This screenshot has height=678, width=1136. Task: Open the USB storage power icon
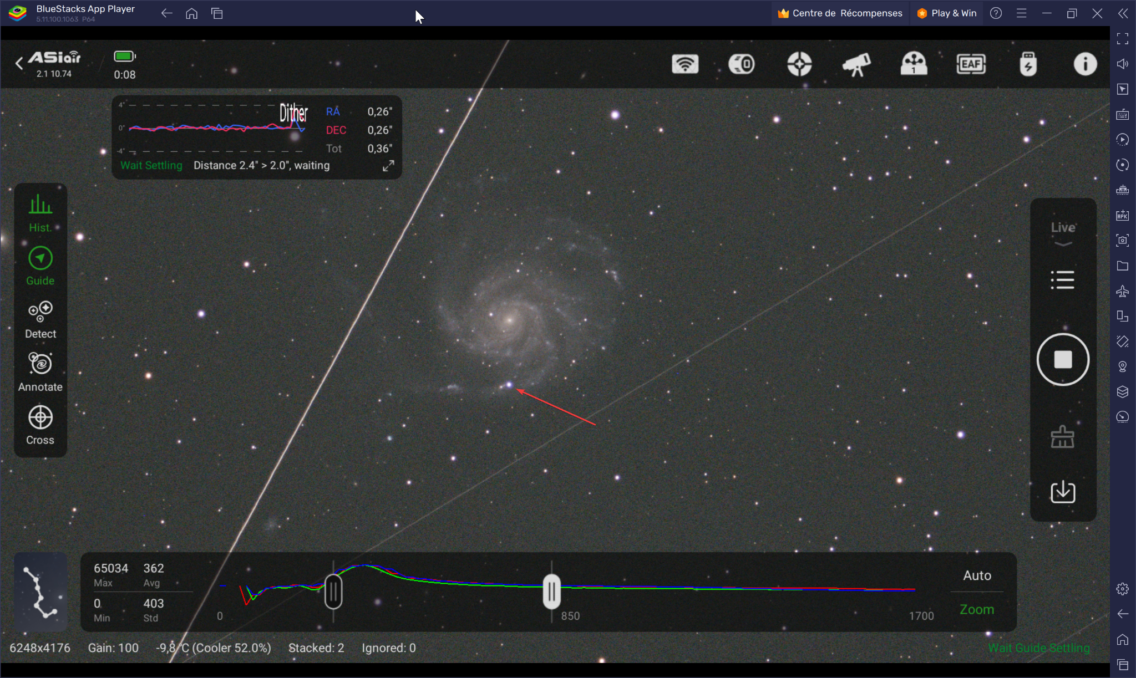(x=1028, y=64)
